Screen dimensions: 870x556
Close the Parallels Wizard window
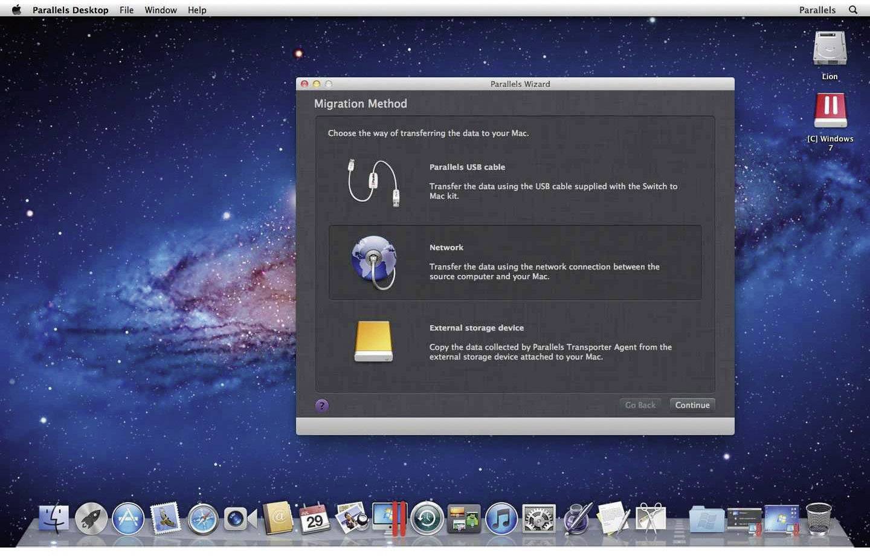click(305, 84)
